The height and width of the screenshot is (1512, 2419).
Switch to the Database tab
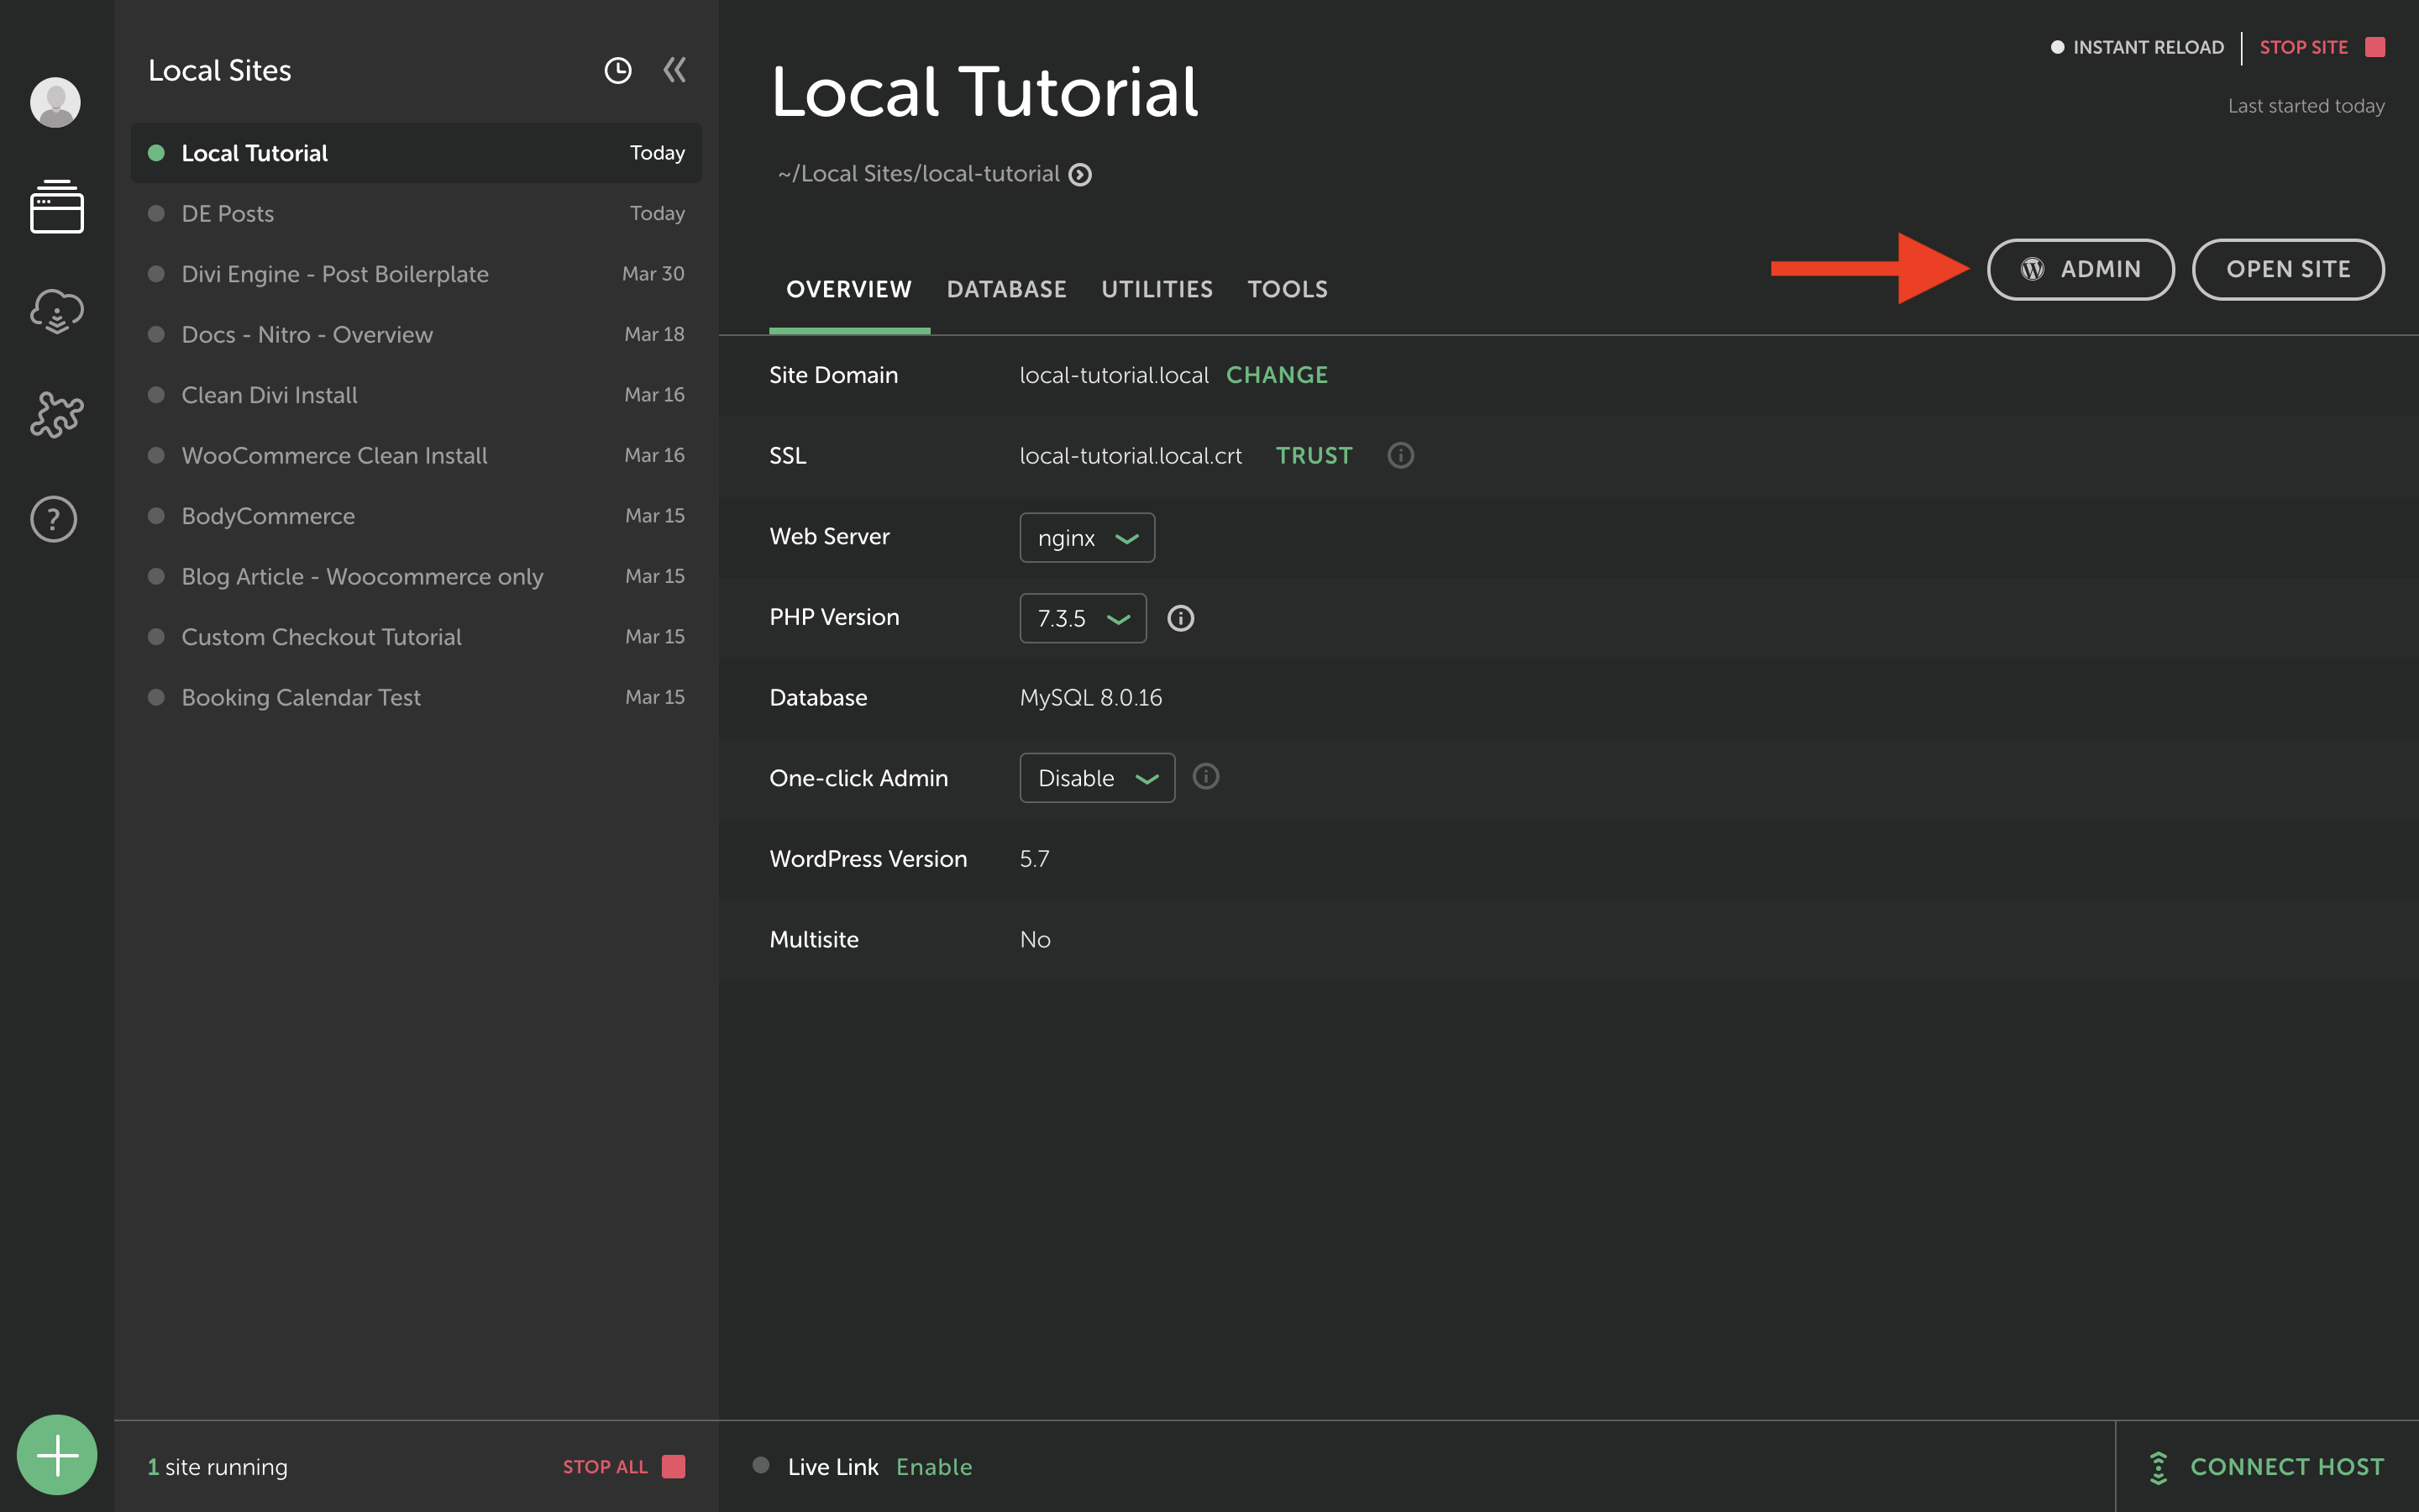point(1006,289)
